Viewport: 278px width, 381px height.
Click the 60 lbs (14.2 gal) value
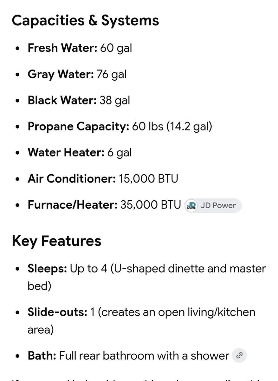(x=172, y=127)
